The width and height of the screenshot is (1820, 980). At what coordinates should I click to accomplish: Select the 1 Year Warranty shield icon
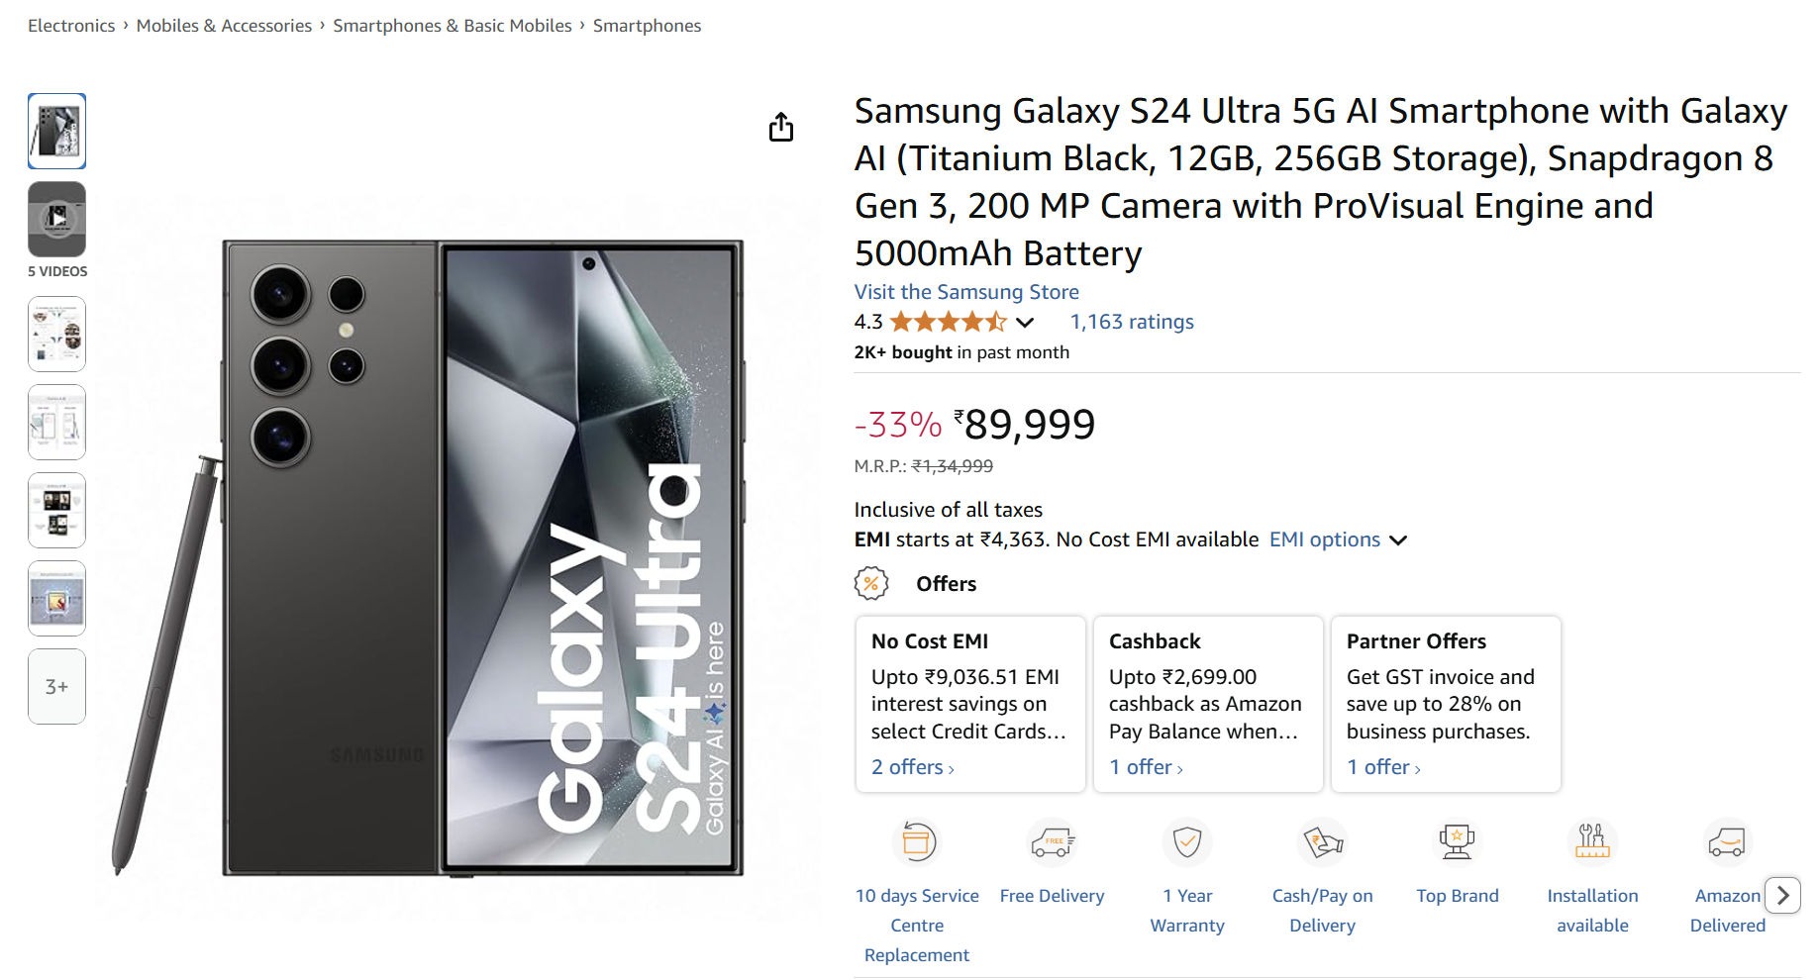(x=1187, y=842)
